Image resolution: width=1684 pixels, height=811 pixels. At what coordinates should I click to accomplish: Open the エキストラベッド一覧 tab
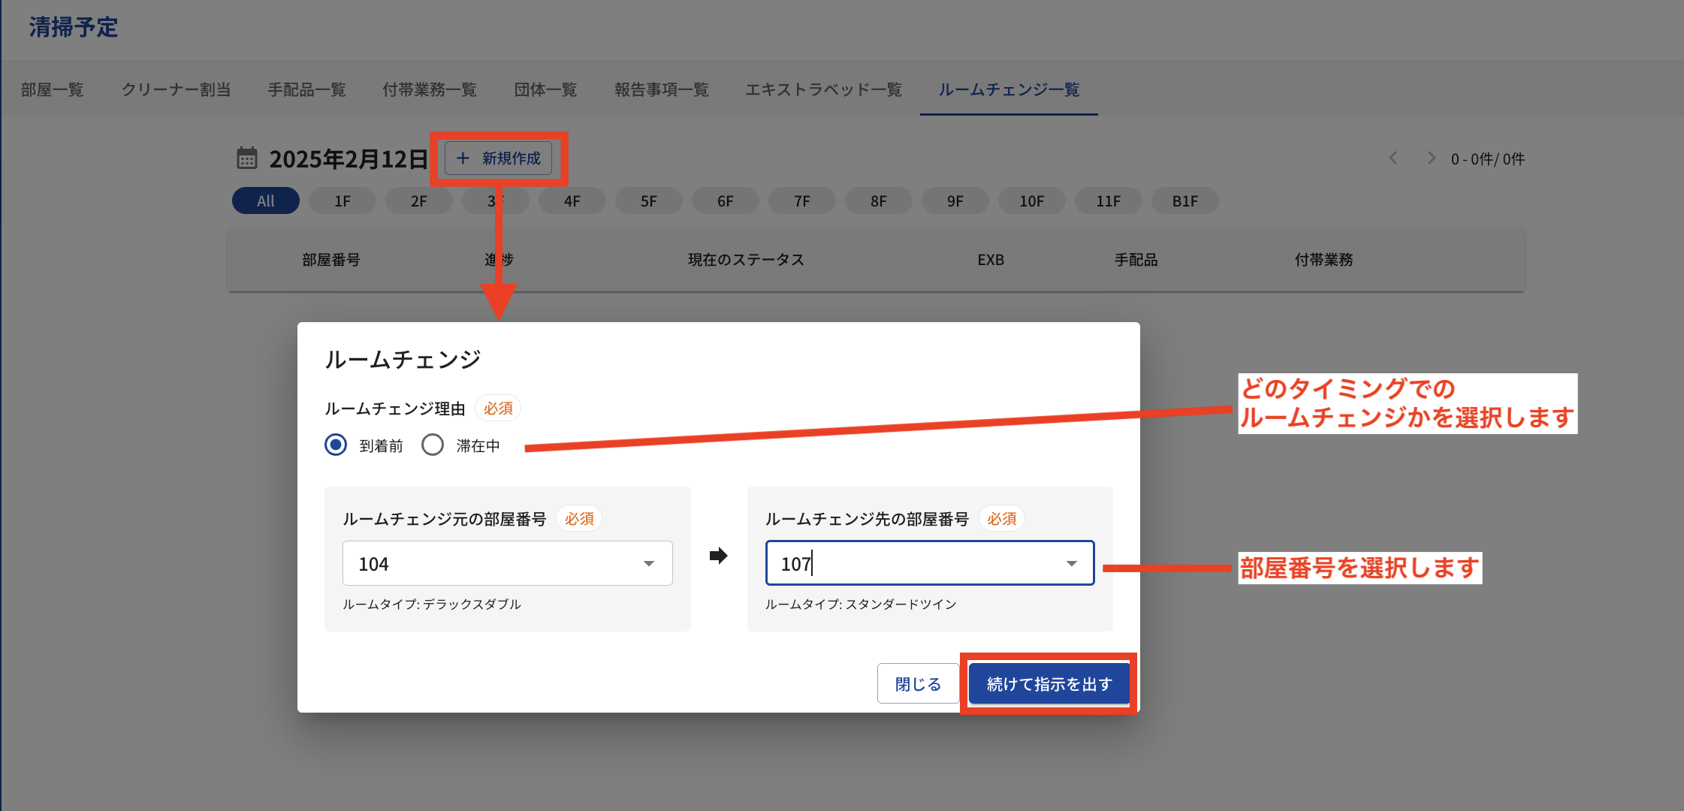point(823,90)
